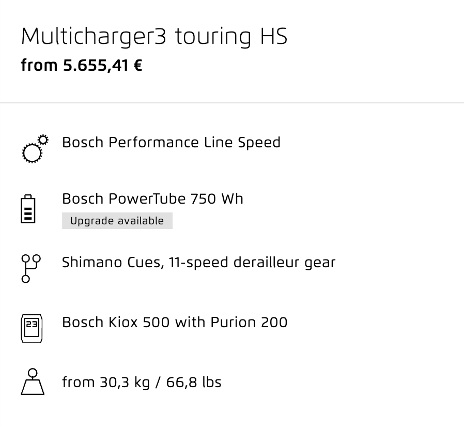Click the display icon showing 23
This screenshot has height=428, width=464.
coord(32,329)
